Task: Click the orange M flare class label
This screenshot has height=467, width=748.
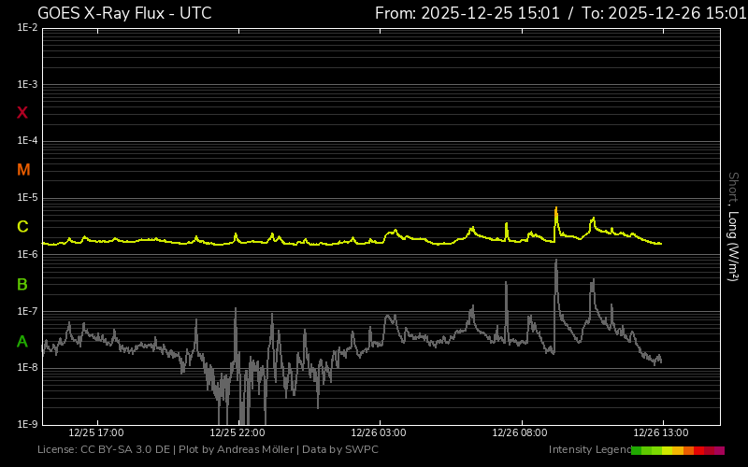Action: pyautogui.click(x=23, y=170)
